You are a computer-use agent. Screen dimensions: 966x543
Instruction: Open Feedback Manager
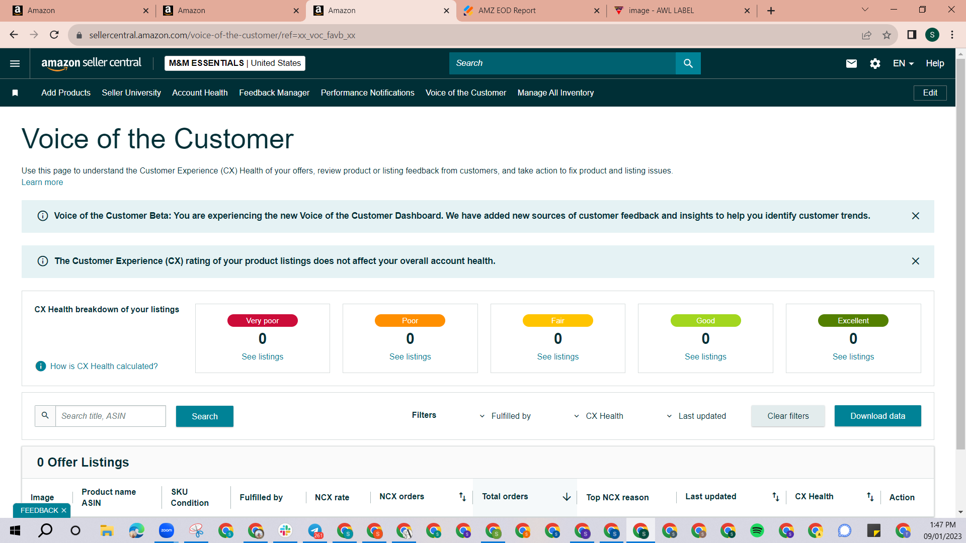coord(274,93)
